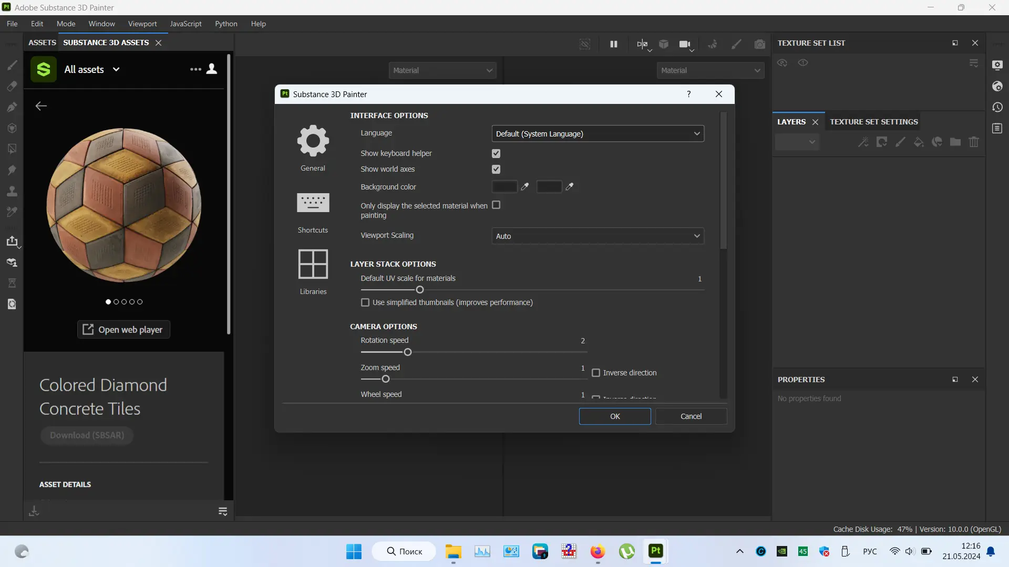The height and width of the screenshot is (567, 1009).
Task: Click the General gear icon
Action: pyautogui.click(x=313, y=141)
